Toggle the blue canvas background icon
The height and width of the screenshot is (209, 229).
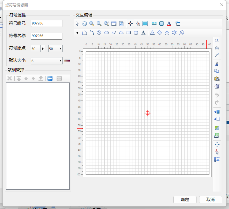pyautogui.click(x=145, y=23)
